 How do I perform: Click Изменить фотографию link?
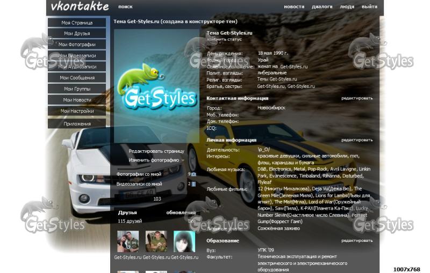(154, 160)
